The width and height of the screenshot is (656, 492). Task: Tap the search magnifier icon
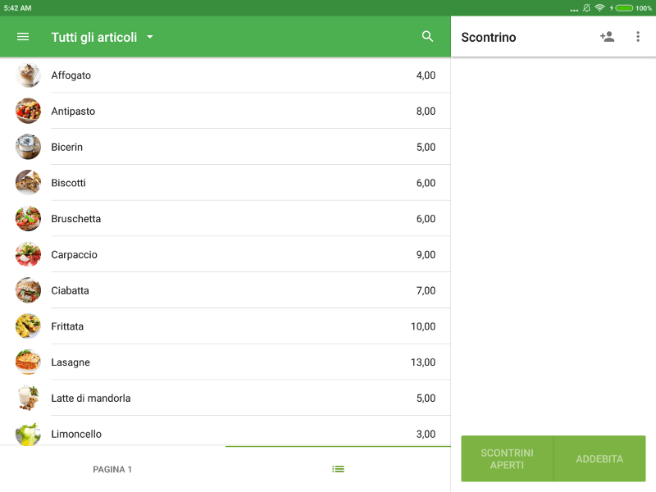[427, 37]
